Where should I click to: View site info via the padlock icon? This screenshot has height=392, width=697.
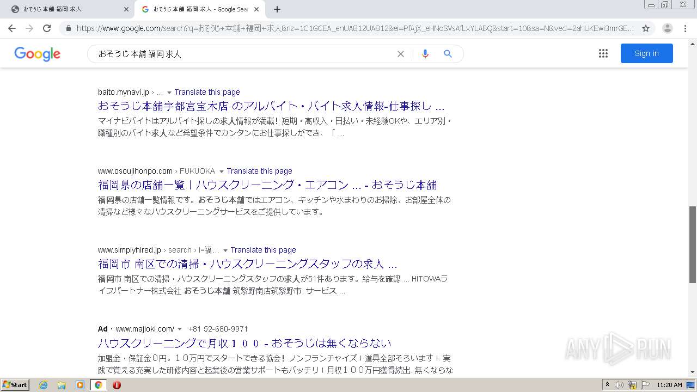coord(68,28)
